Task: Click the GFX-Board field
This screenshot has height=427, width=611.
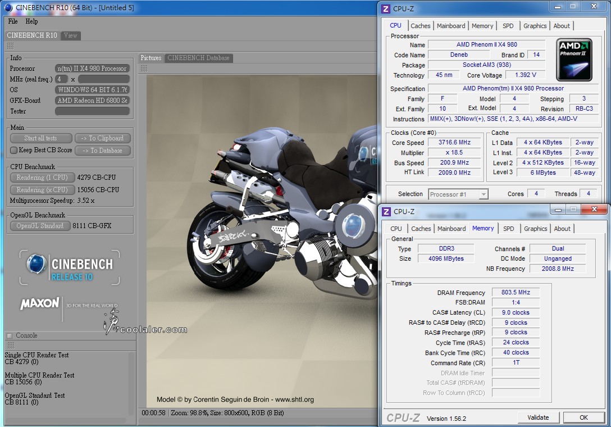Action: point(92,100)
